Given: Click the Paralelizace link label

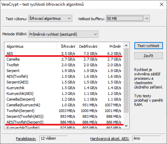Looking at the screenshot, I should pyautogui.click(x=26, y=139).
